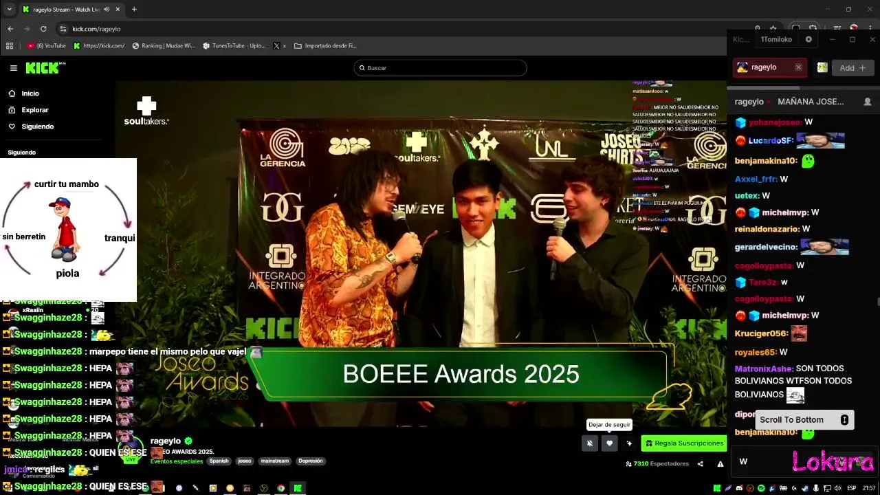Image resolution: width=880 pixels, height=495 pixels.
Task: Close the rageylo chat tab
Action: (x=798, y=67)
